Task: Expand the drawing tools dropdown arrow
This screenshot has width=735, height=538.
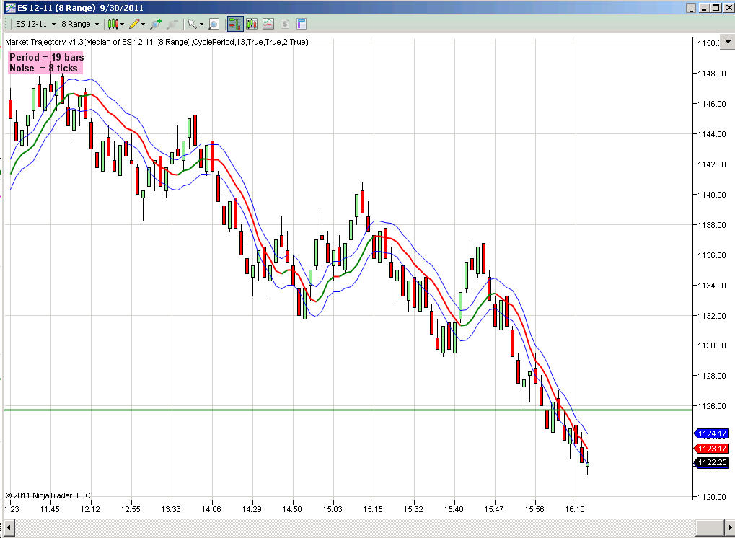Action: 143,24
